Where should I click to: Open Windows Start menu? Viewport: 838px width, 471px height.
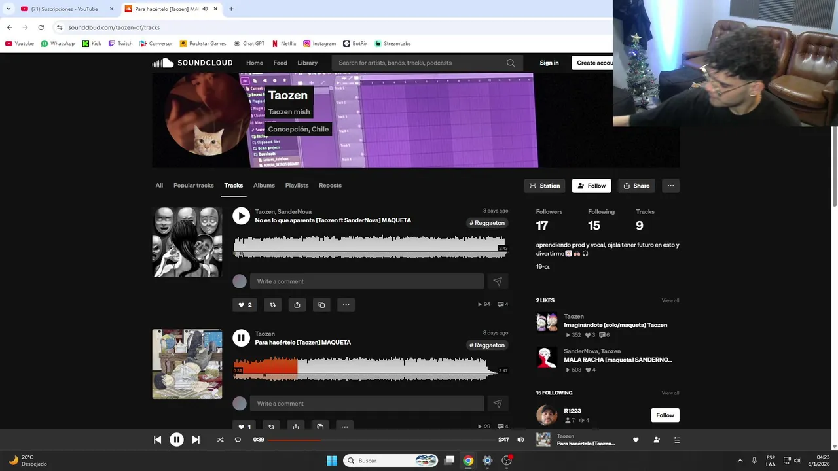coord(332,461)
